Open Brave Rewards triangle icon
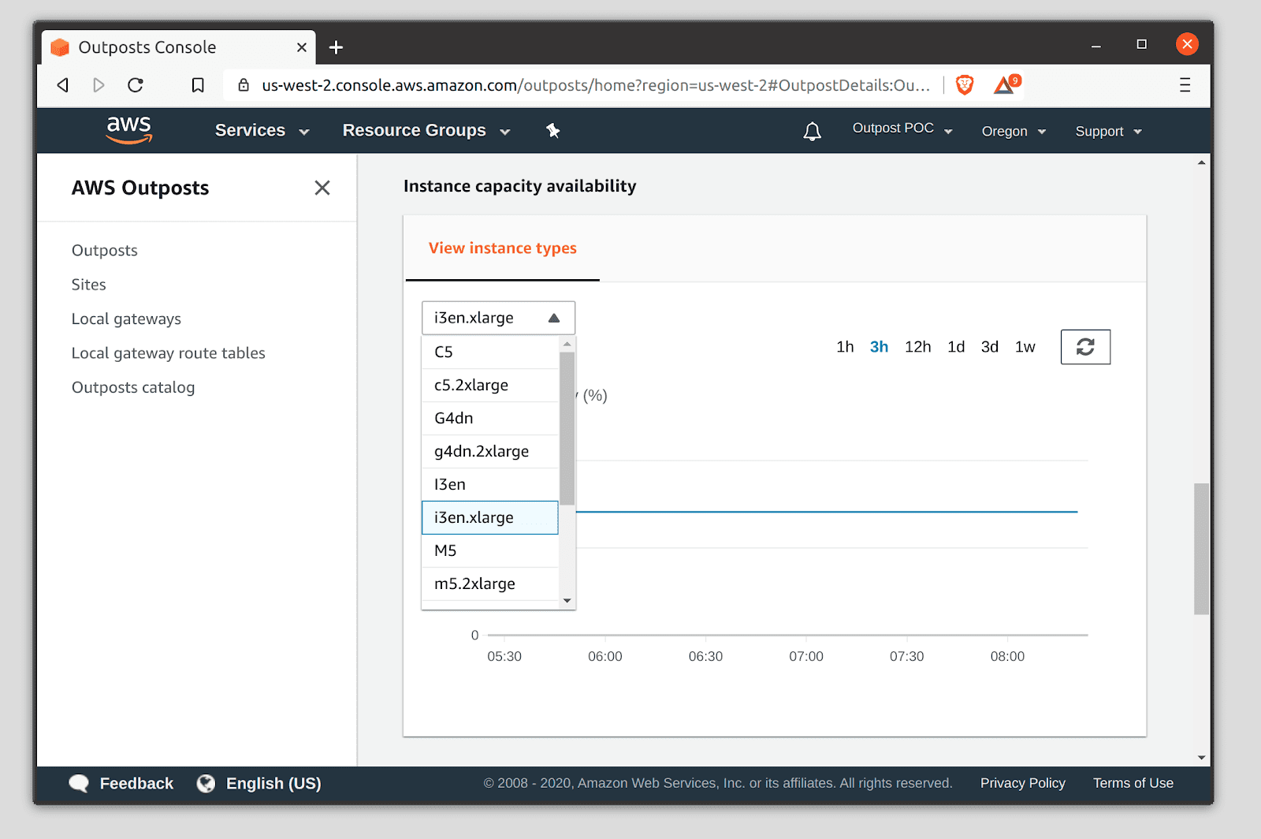 [1006, 84]
